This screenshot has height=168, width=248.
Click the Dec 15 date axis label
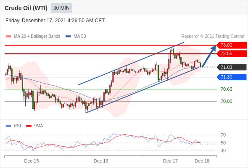click(x=32, y=161)
